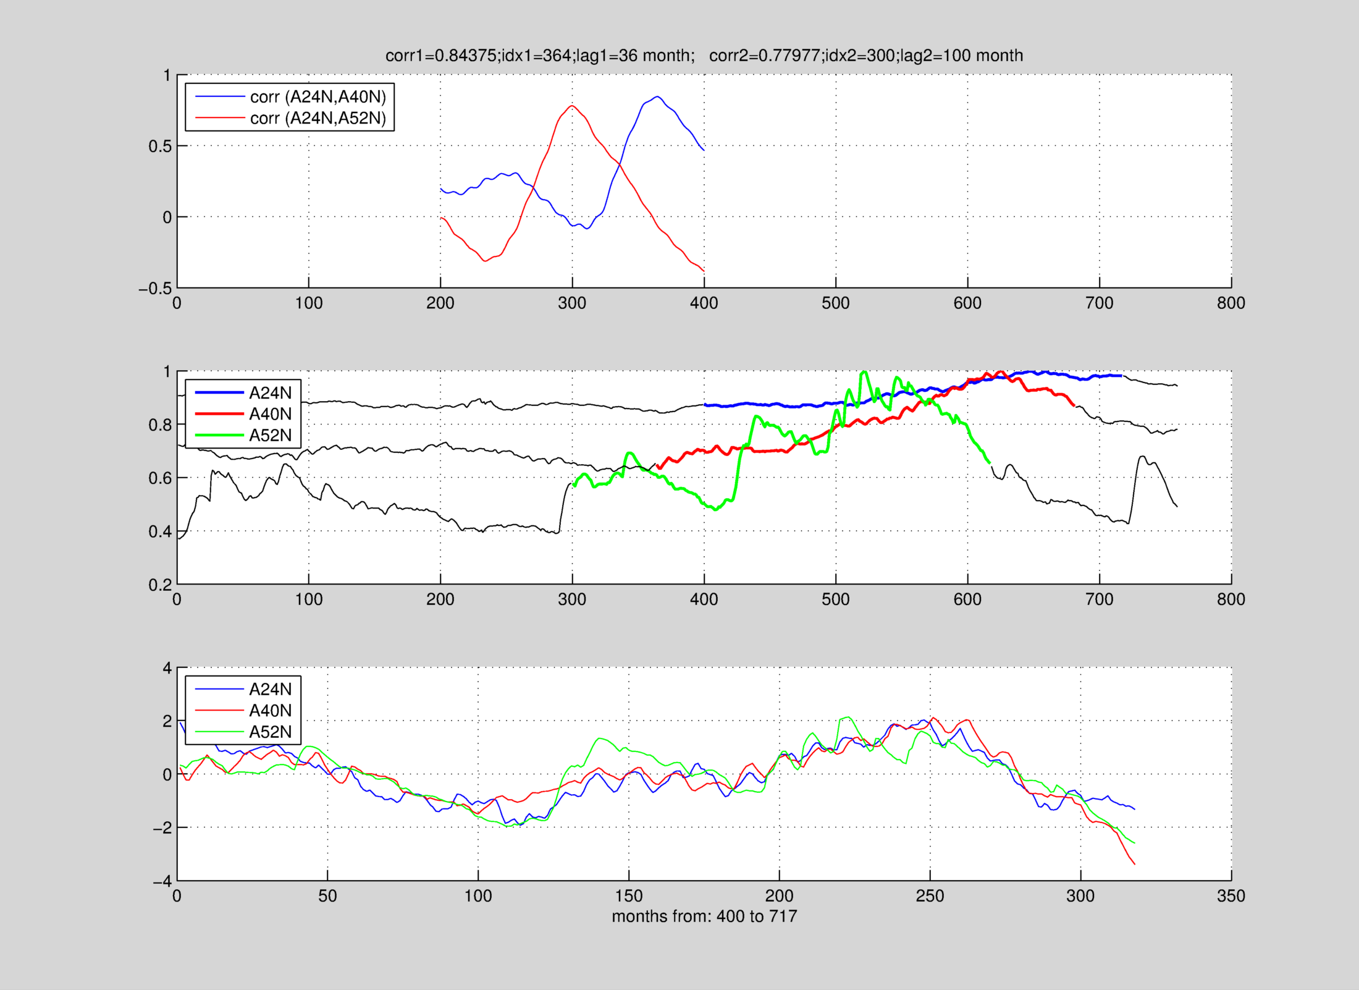
Task: Click y-axis tick label -0.5 of top plot
Action: 155,289
